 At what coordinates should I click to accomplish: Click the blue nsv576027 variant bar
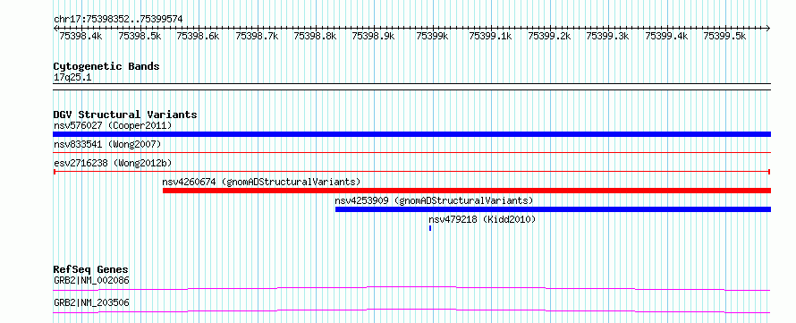tap(411, 134)
